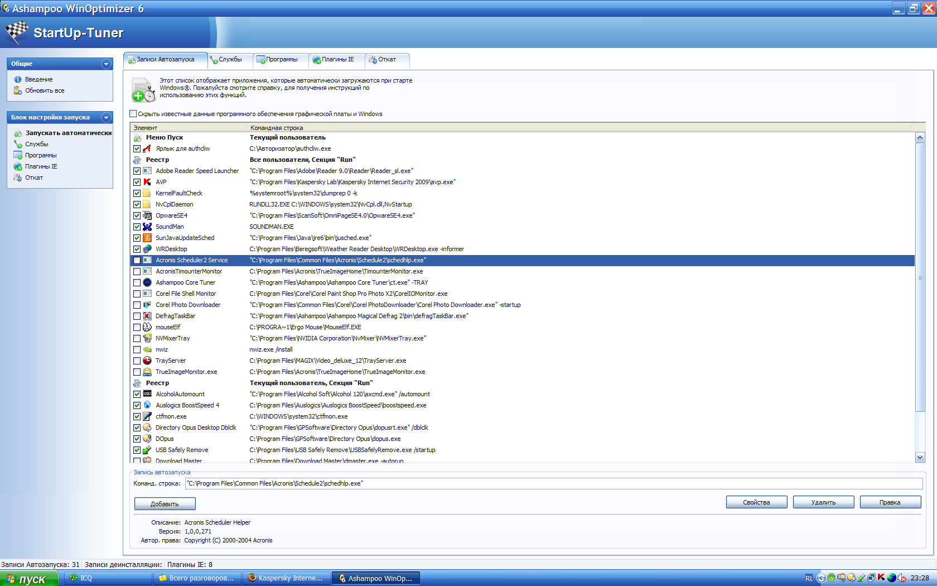Uncheck the AVP startup checkbox
The height and width of the screenshot is (586, 937).
tap(137, 182)
